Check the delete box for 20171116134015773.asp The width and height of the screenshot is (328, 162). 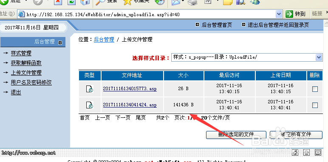(x=315, y=89)
